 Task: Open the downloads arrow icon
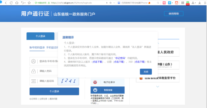pyautogui.click(x=200, y=3)
